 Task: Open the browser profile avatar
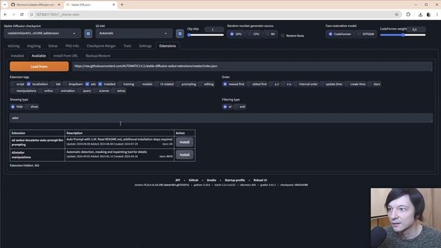click(429, 14)
